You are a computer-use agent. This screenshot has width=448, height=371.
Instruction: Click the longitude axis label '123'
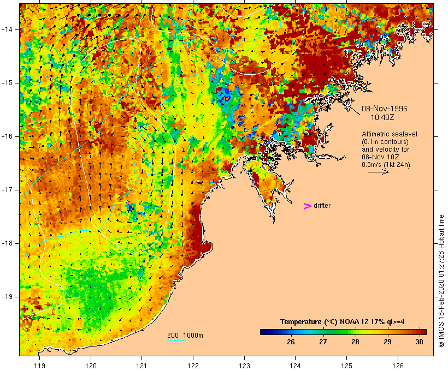point(244,366)
